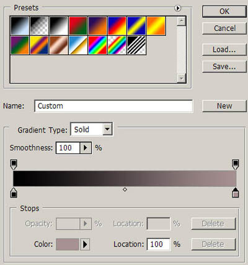Pick the Violet to Orange gradient preset
The height and width of the screenshot is (265, 248).
[x=97, y=26]
